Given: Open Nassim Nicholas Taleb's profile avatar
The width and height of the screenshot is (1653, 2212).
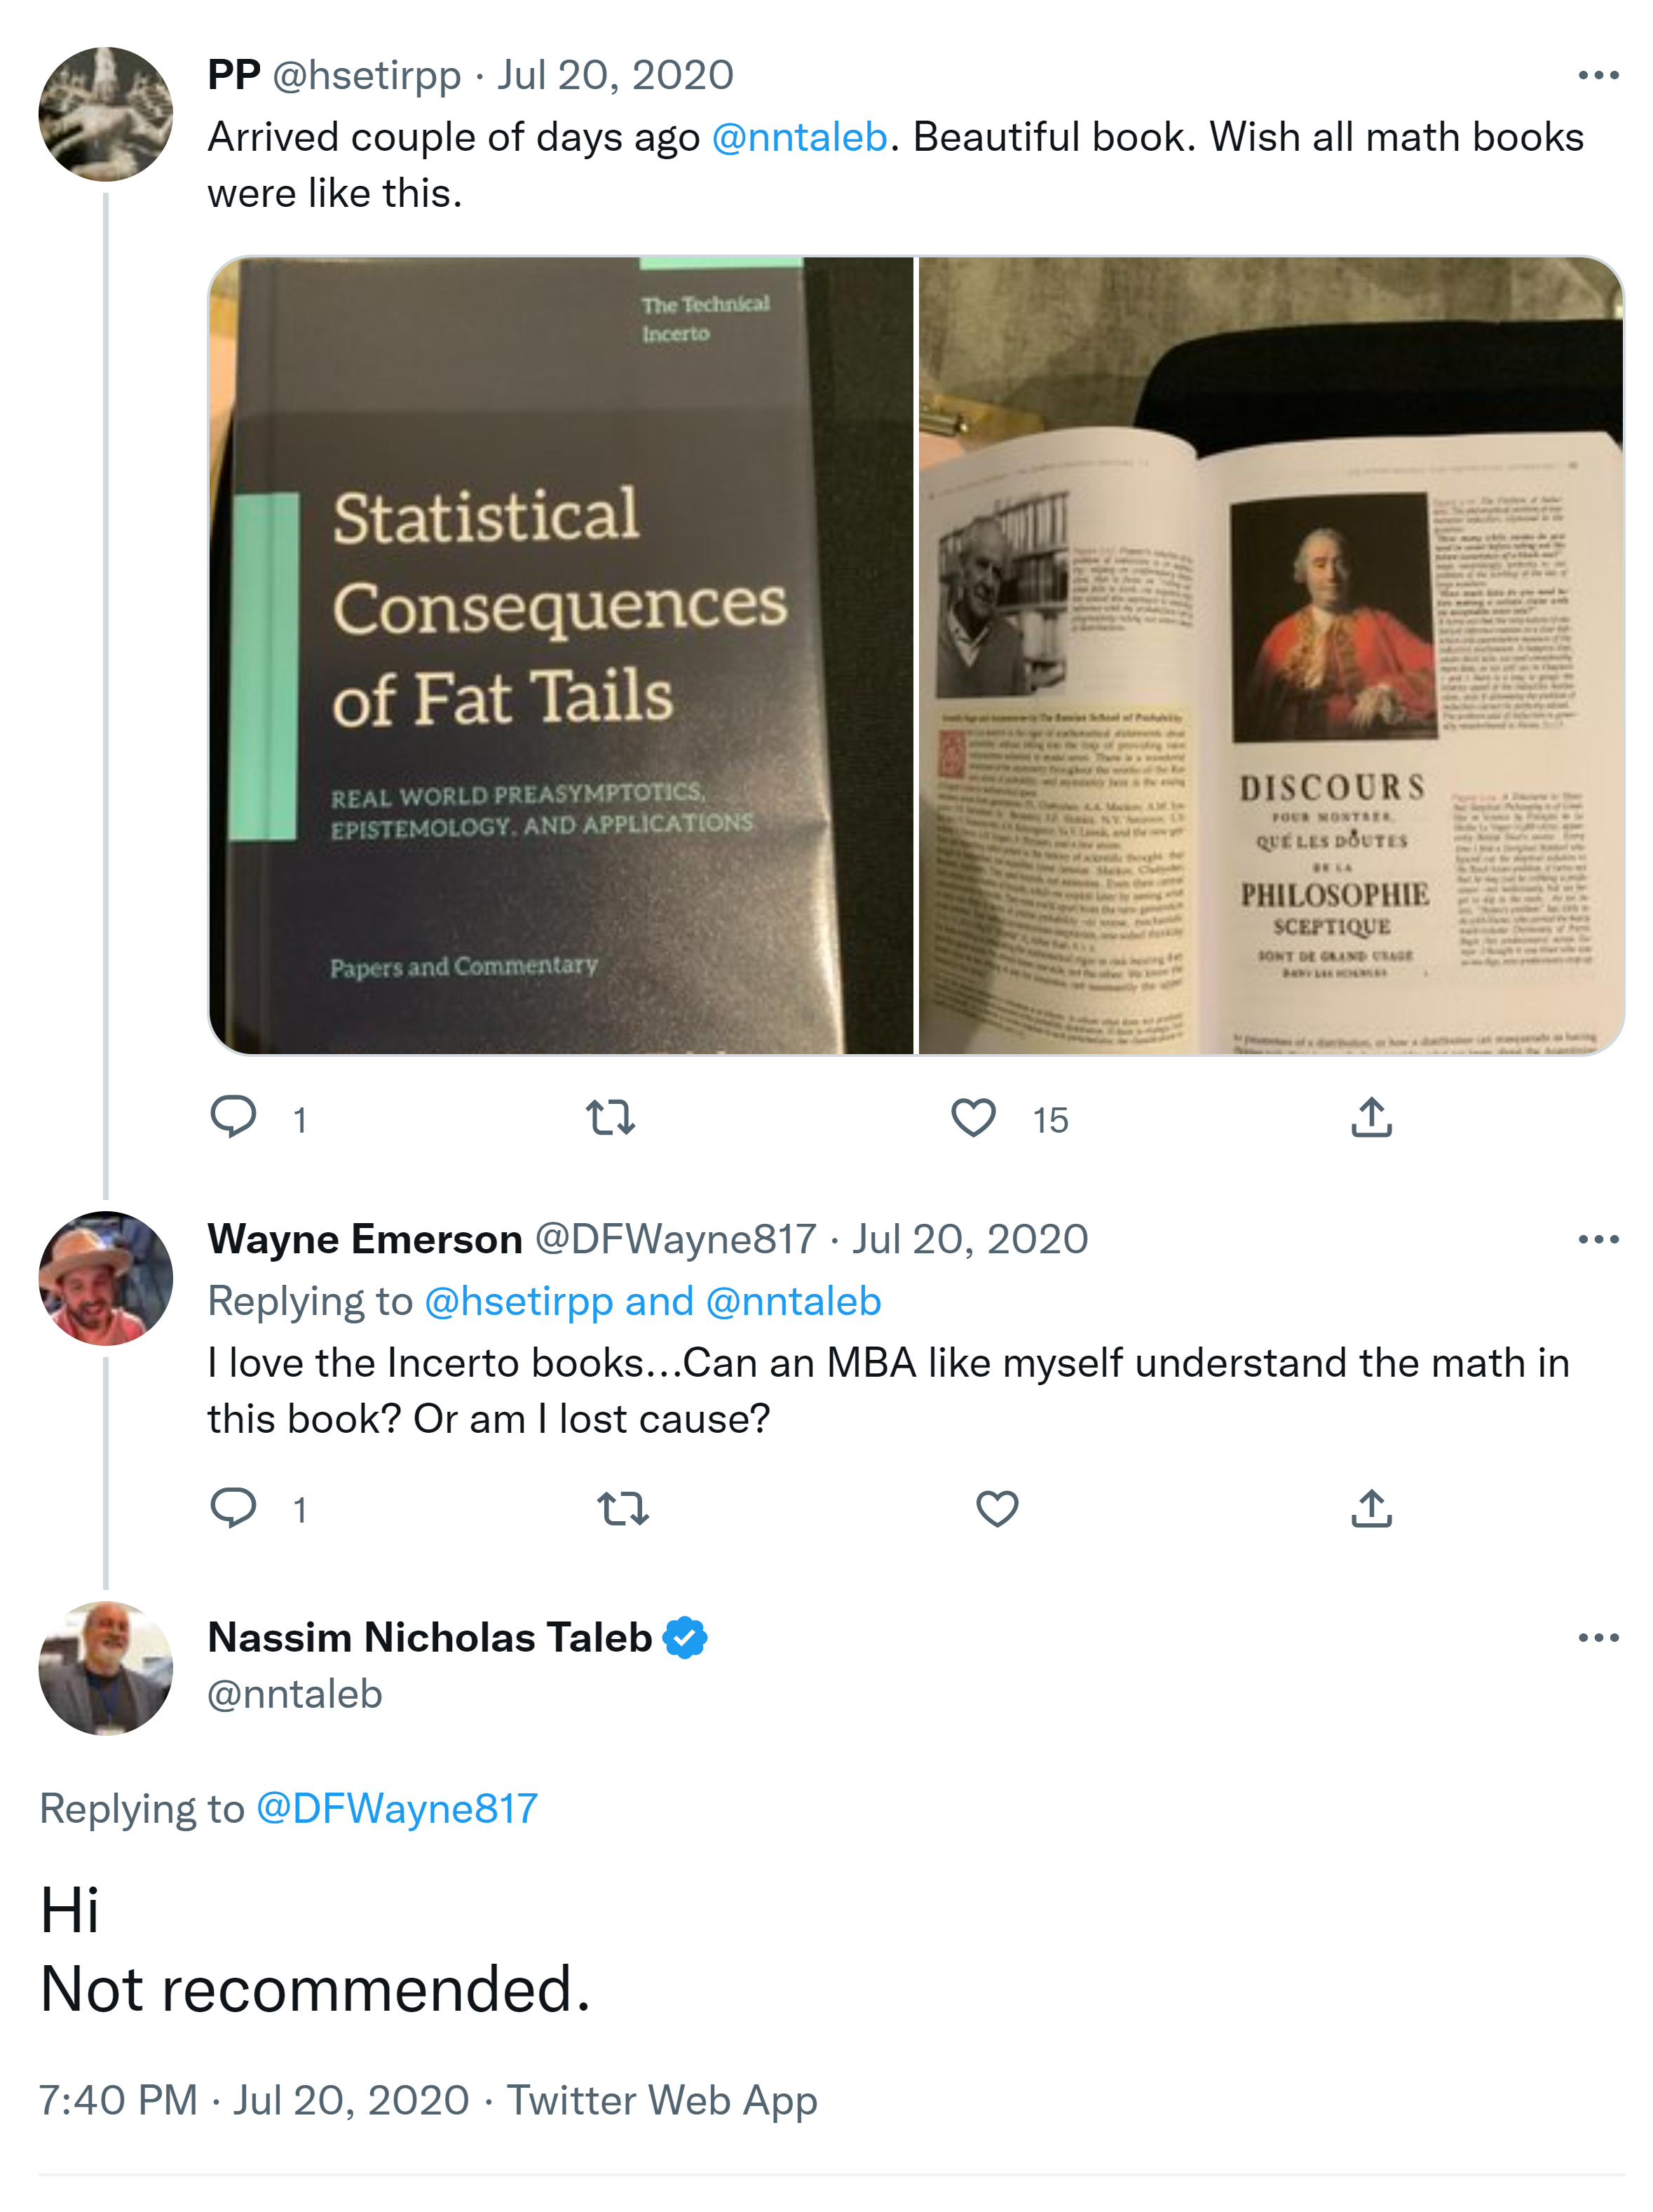Looking at the screenshot, I should 105,1668.
